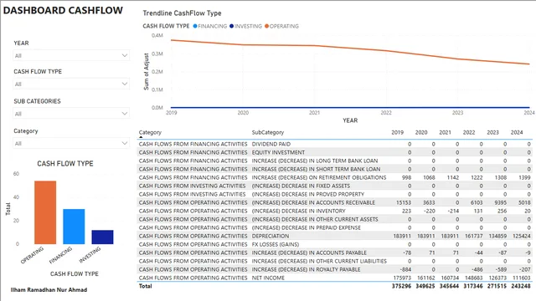Select the DEPRECIATION subcategory row

(335, 236)
